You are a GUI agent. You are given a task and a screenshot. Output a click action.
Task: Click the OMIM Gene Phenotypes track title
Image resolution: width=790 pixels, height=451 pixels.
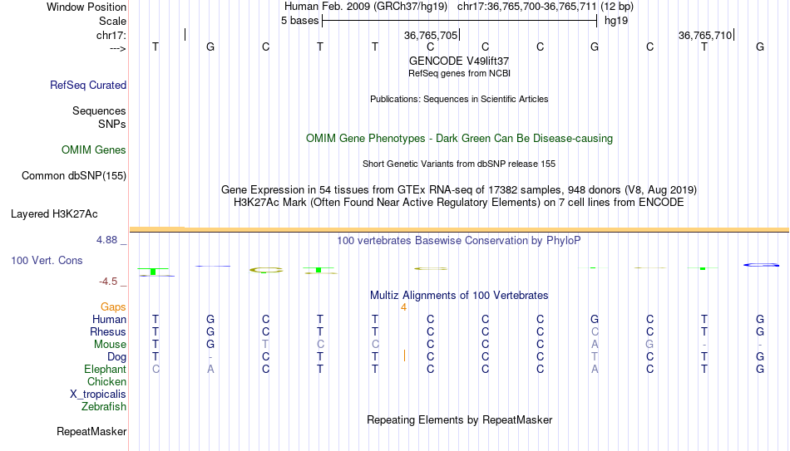coord(459,139)
